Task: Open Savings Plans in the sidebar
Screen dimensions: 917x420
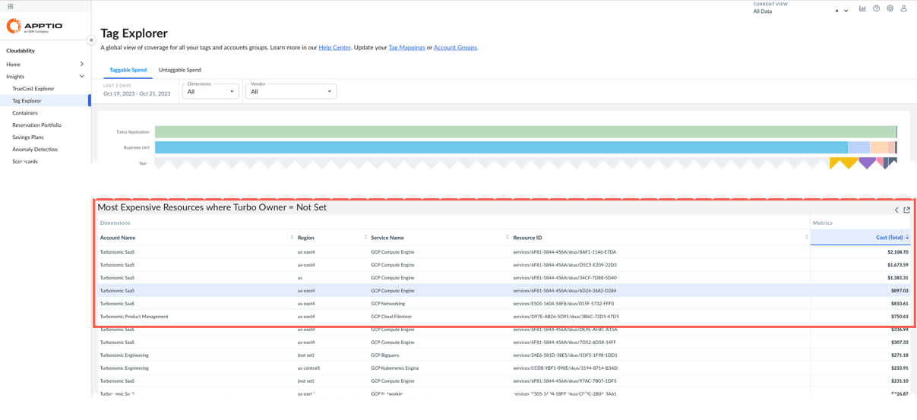Action: click(28, 137)
